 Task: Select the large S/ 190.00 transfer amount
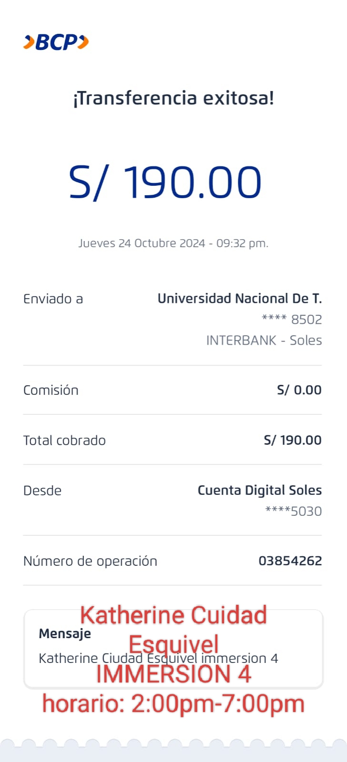[x=165, y=182]
